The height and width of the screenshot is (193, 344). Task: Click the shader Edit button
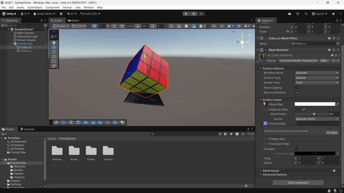click(x=324, y=61)
